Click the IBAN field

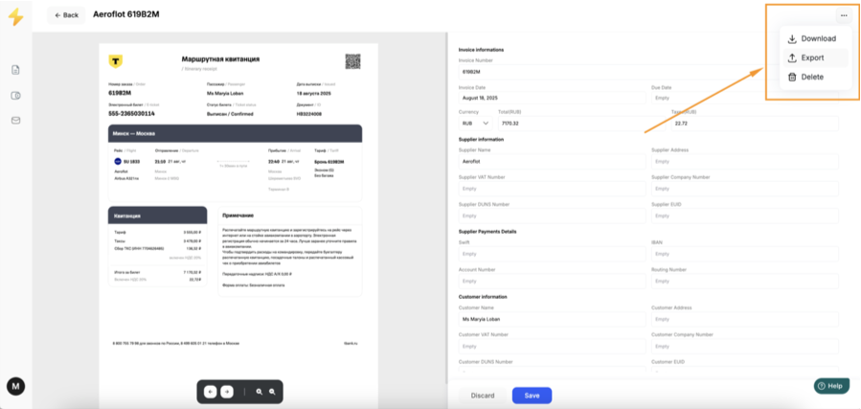[744, 254]
